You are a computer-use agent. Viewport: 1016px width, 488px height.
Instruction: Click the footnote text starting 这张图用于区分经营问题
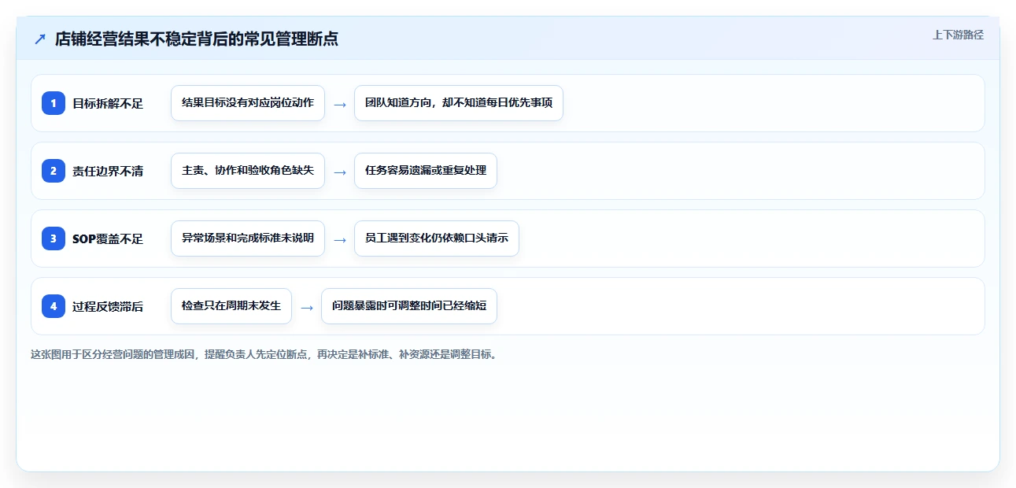(x=264, y=354)
